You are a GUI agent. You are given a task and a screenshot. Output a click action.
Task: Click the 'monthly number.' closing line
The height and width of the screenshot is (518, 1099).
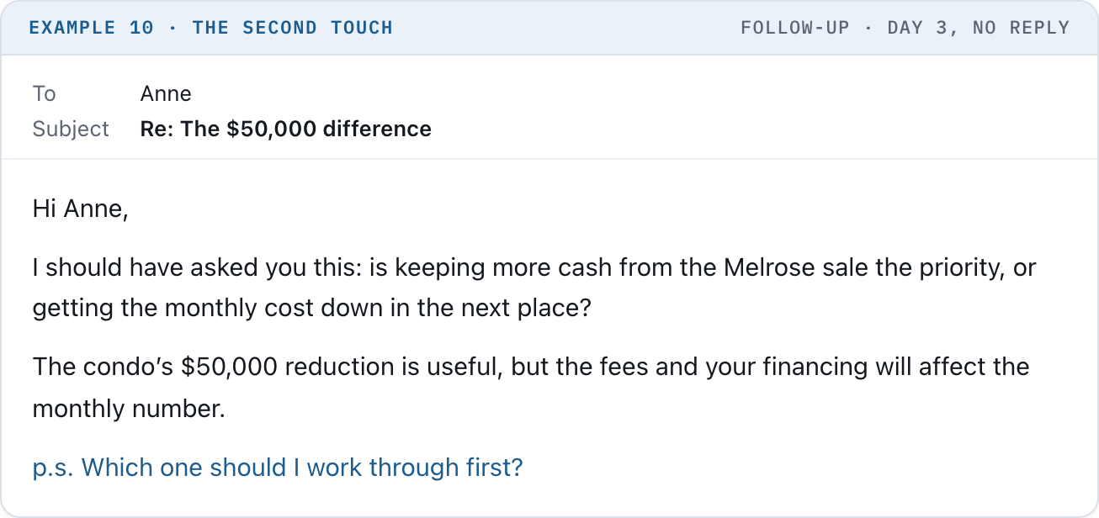click(x=129, y=410)
